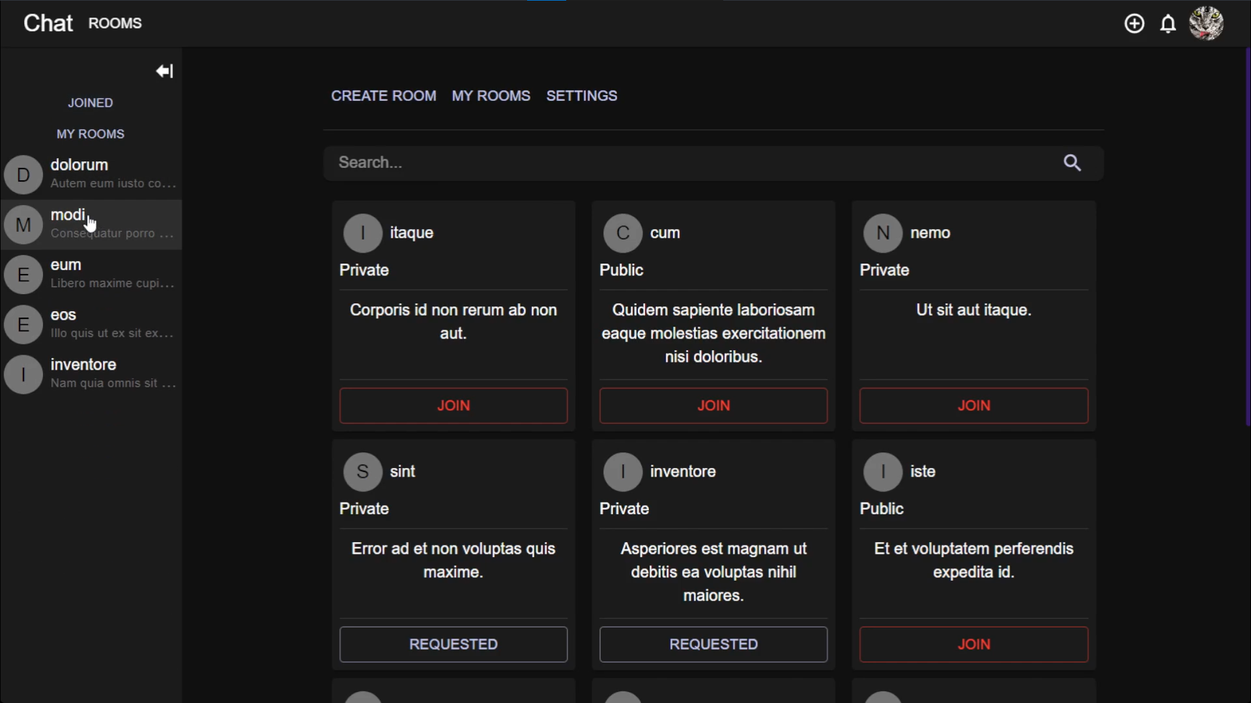Viewport: 1251px width, 703px height.
Task: Join the itaque private room
Action: click(x=453, y=406)
